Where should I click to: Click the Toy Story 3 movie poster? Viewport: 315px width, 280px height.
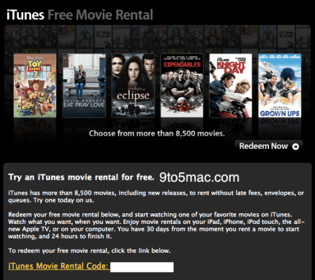click(x=35, y=85)
